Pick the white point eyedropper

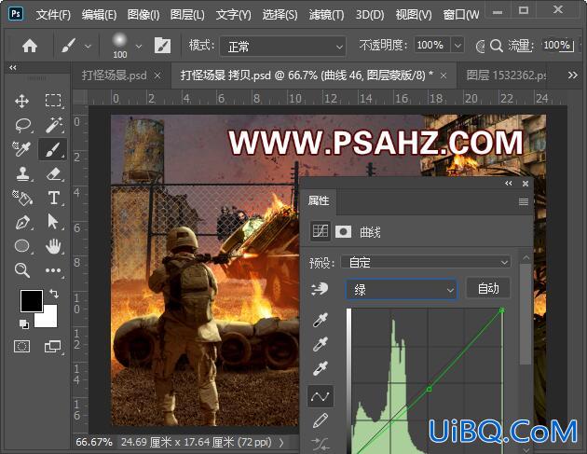321,368
